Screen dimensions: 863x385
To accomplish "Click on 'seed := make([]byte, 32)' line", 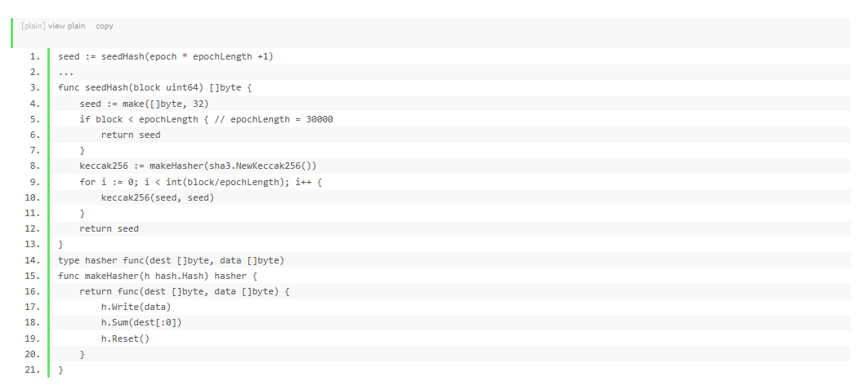I will [144, 104].
